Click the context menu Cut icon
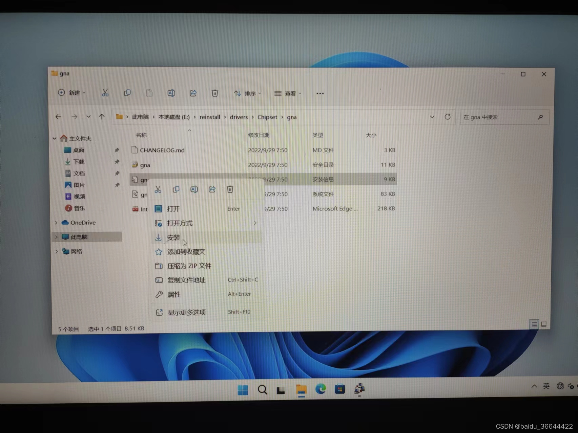Screen dimensions: 578x433 click(158, 189)
